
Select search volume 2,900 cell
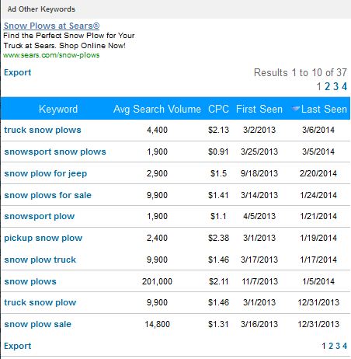(157, 173)
